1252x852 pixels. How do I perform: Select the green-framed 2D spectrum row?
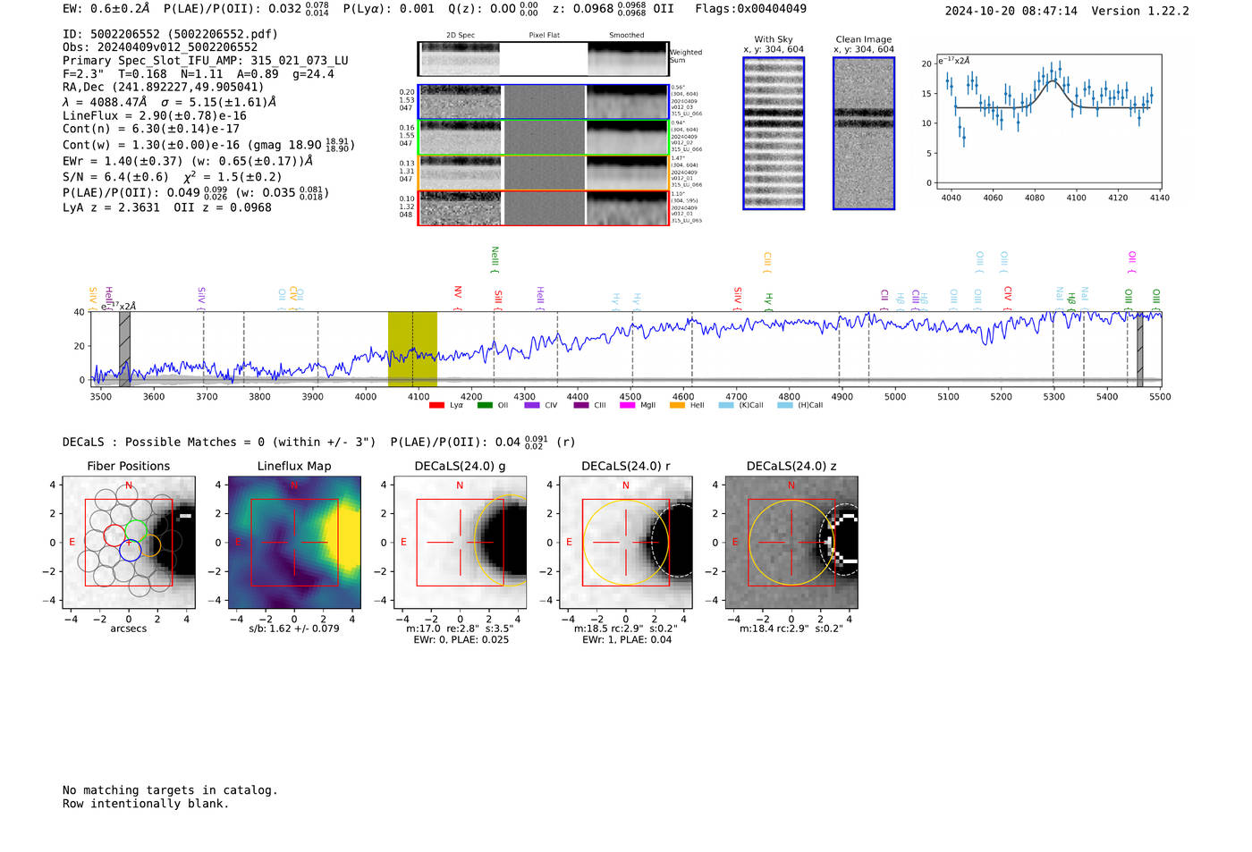click(x=543, y=138)
